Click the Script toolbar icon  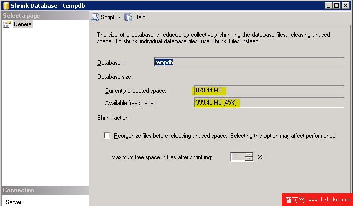tap(95, 17)
